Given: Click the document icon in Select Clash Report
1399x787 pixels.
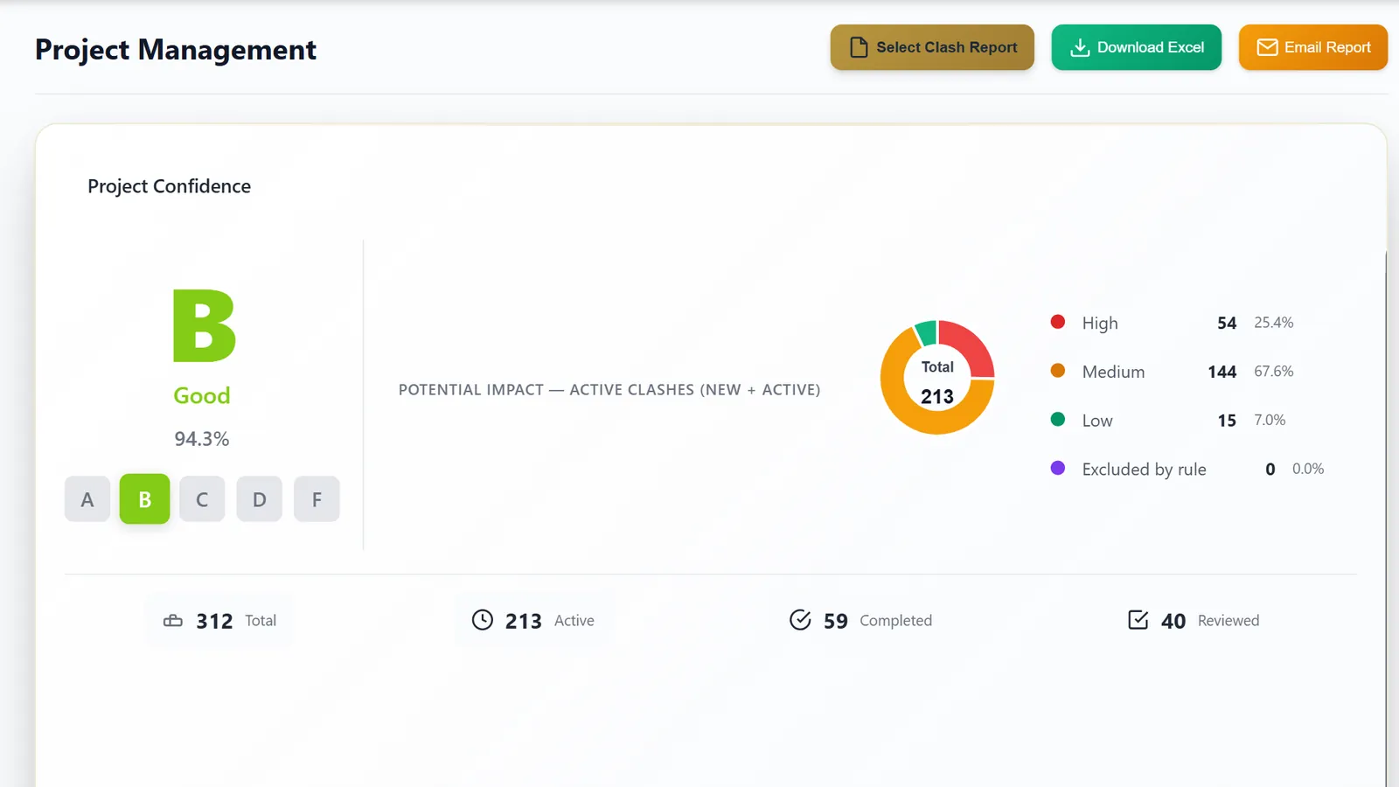Looking at the screenshot, I should tap(859, 47).
